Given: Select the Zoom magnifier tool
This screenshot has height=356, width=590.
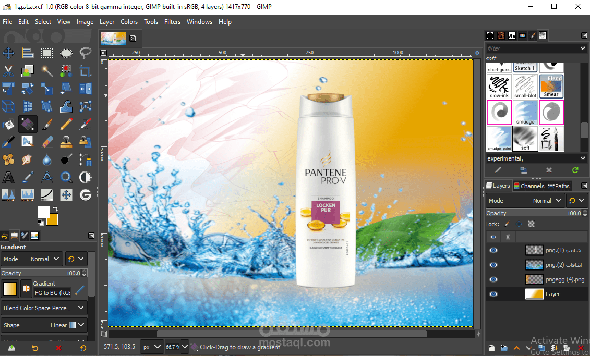Looking at the screenshot, I should coord(66,177).
